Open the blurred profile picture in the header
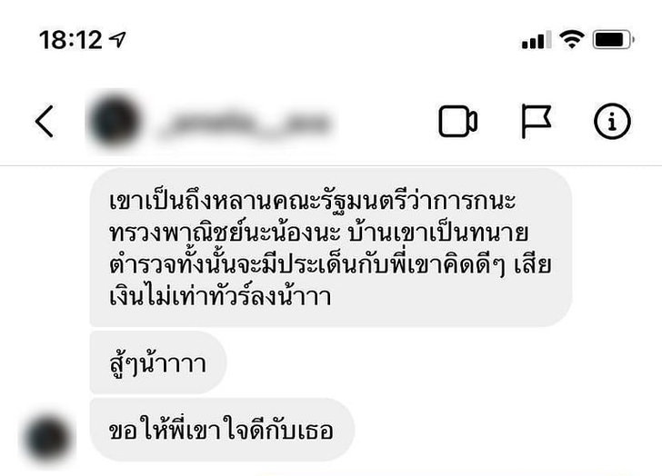The width and height of the screenshot is (662, 476). coord(115,121)
